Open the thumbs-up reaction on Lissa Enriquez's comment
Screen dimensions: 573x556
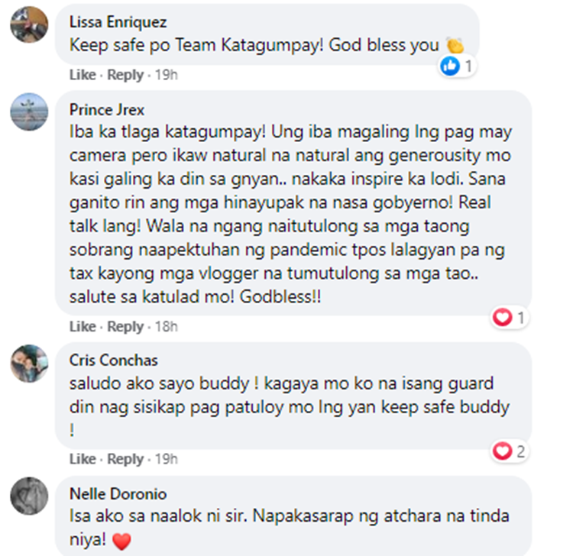[457, 66]
